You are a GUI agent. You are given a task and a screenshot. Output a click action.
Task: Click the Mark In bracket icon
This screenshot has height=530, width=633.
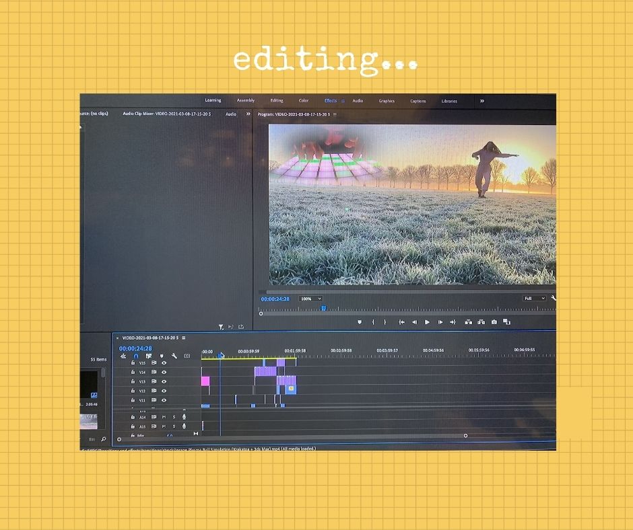(x=373, y=322)
